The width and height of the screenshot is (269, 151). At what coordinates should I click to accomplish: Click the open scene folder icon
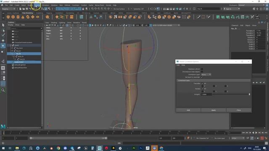point(24,9)
